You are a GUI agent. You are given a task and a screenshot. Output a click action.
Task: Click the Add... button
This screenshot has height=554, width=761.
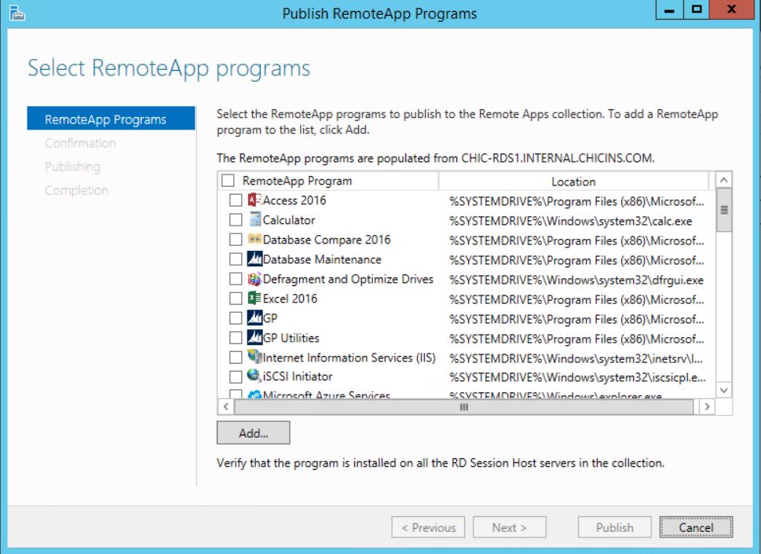tap(254, 433)
